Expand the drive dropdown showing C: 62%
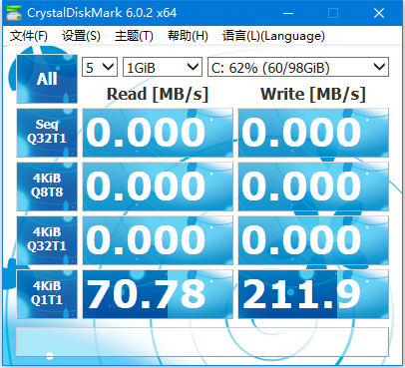405x368 pixels. [298, 68]
